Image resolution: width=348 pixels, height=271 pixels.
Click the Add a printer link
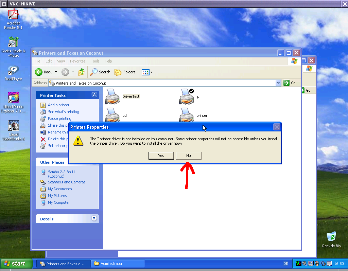(x=58, y=105)
